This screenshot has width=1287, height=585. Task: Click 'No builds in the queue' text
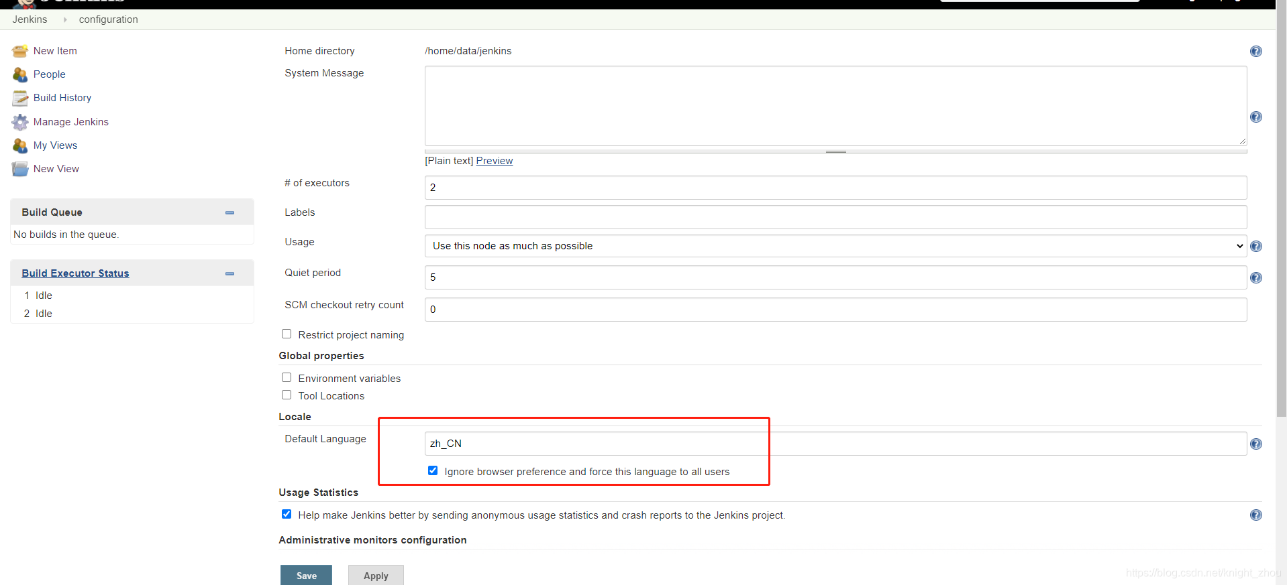coord(66,235)
